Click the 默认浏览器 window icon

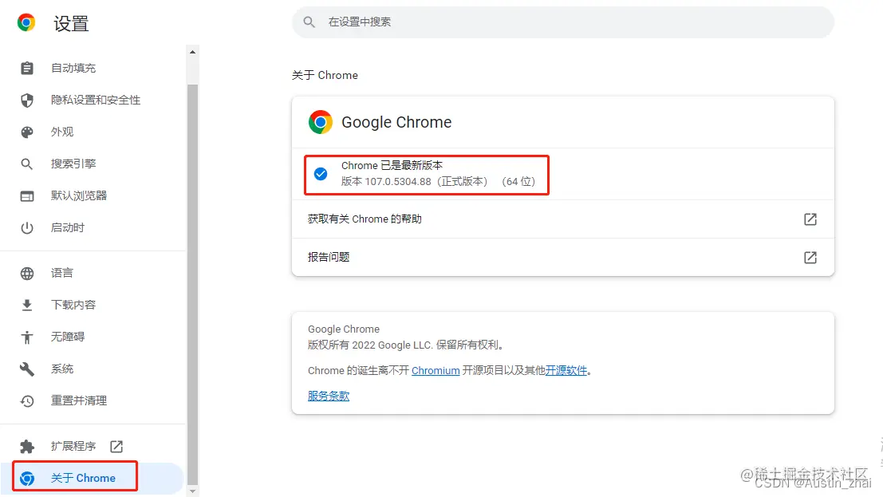click(27, 196)
